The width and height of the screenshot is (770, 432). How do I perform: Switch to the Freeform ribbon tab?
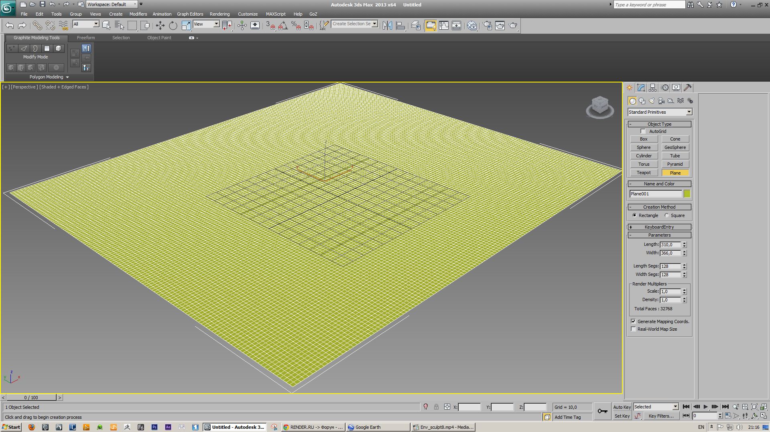[x=86, y=38]
